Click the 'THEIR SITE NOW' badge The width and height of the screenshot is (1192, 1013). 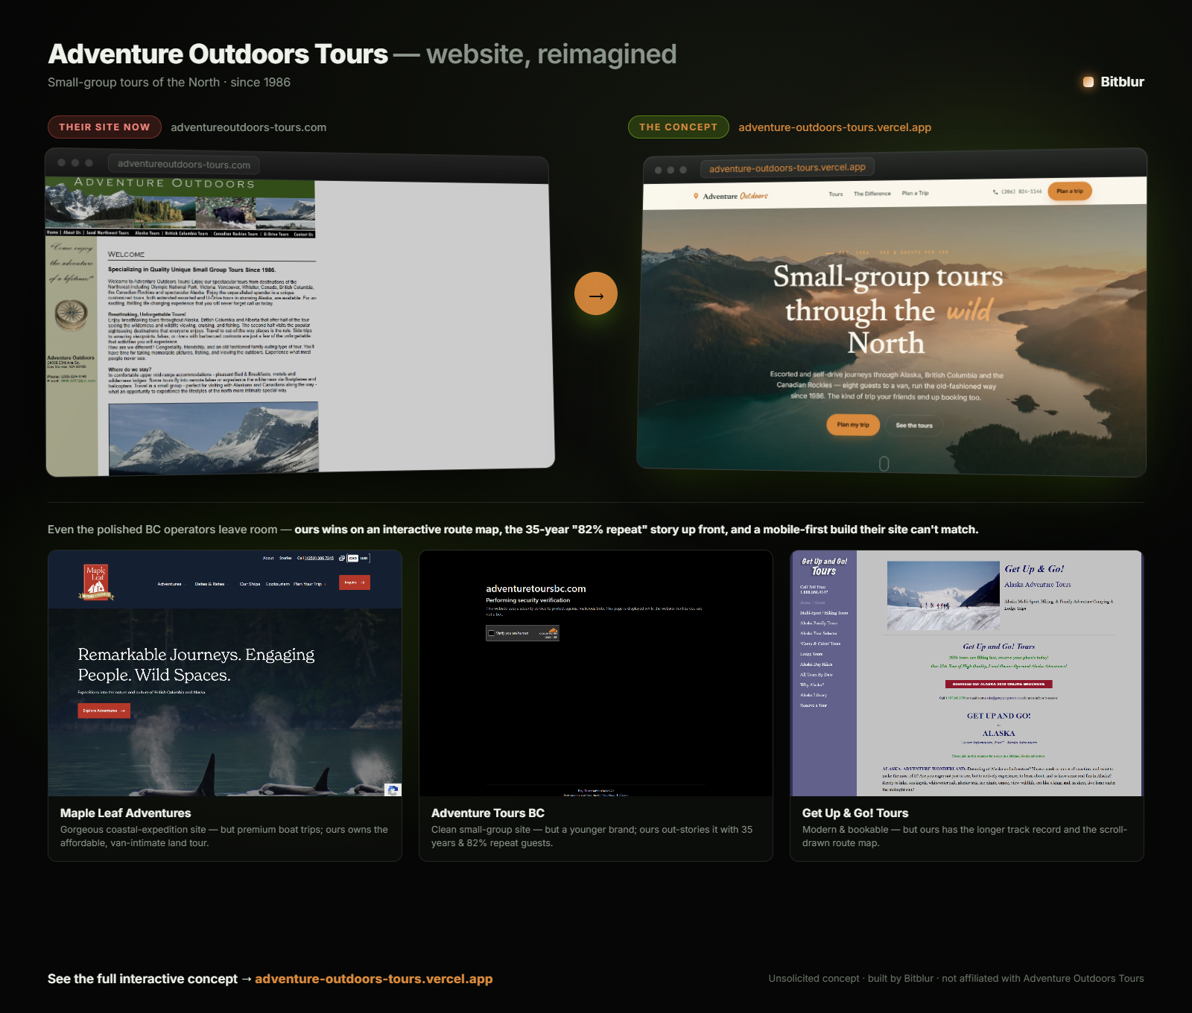click(x=104, y=127)
